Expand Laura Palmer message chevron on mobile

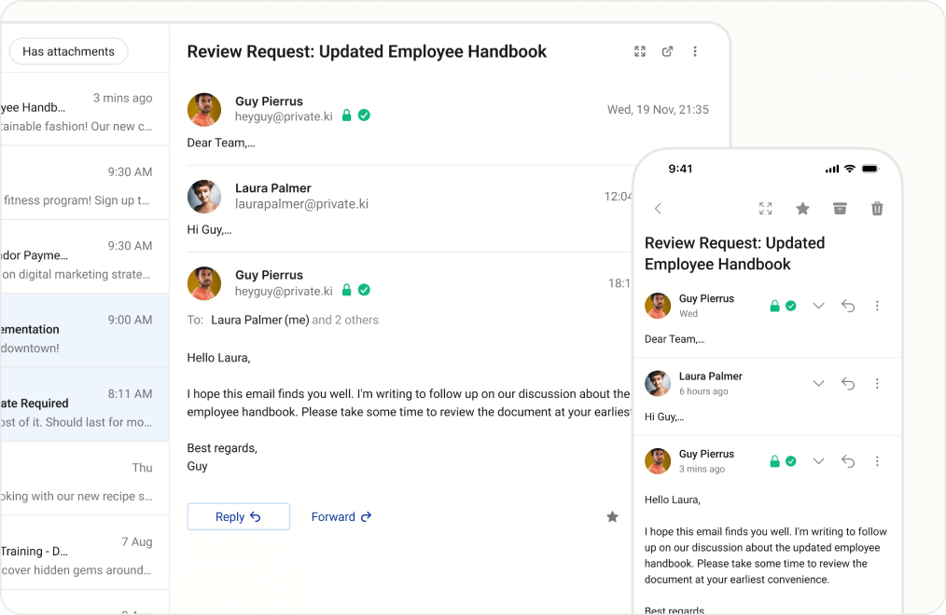point(818,383)
